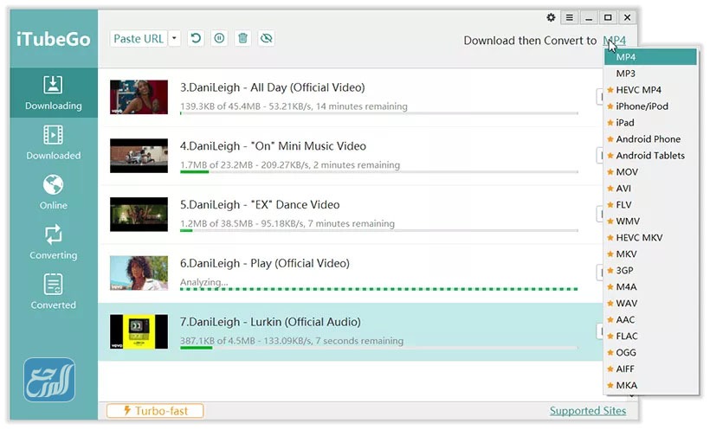Switch to the Converting section

click(53, 242)
